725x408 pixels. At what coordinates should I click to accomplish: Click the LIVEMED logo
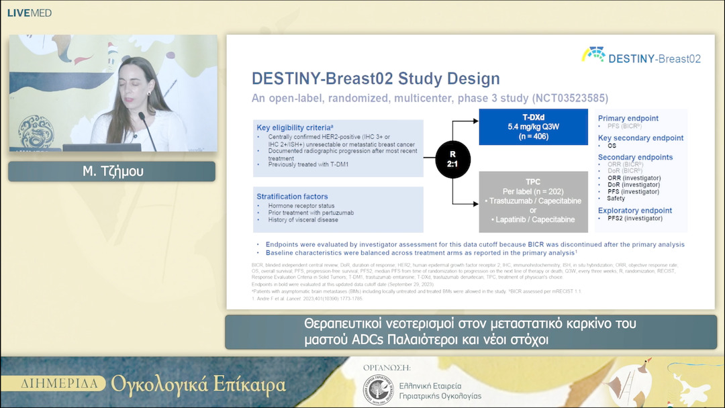(30, 13)
